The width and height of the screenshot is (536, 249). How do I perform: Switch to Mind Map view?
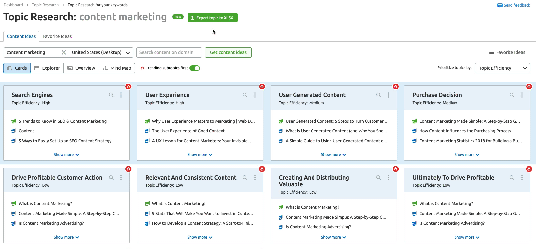(117, 68)
